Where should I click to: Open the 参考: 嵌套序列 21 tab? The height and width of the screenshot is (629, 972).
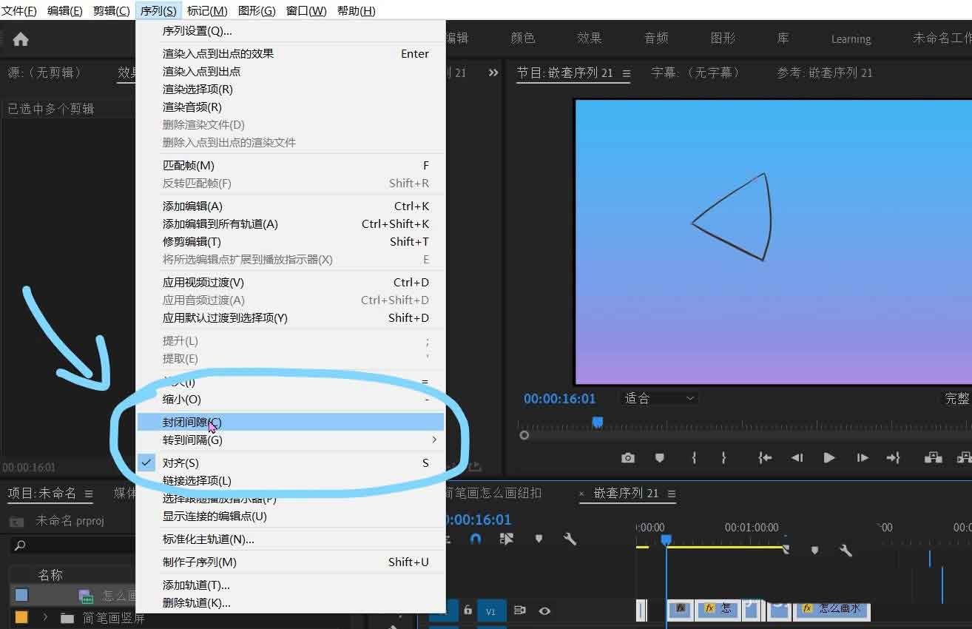(x=824, y=73)
